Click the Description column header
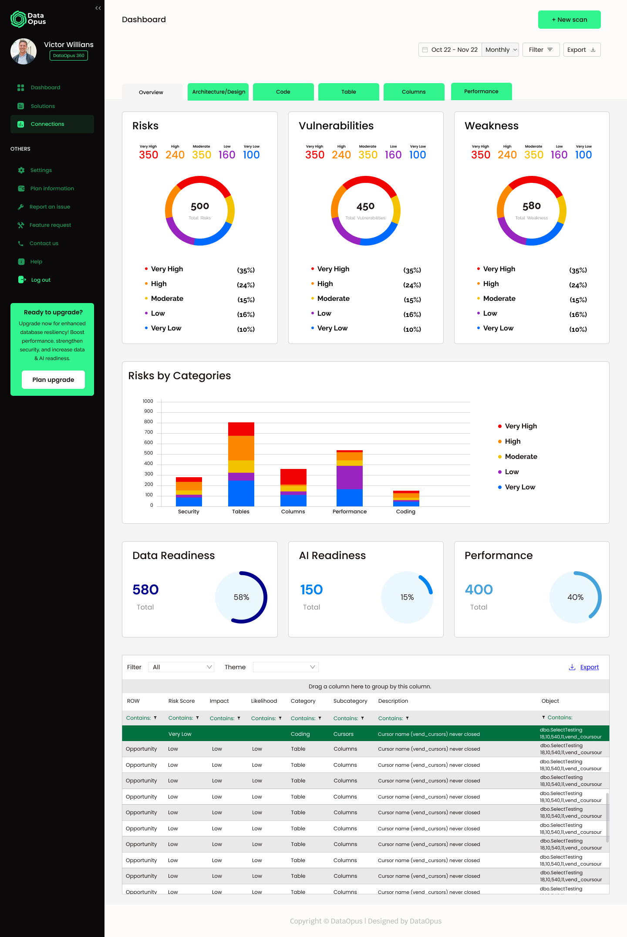The width and height of the screenshot is (627, 937). coord(393,701)
